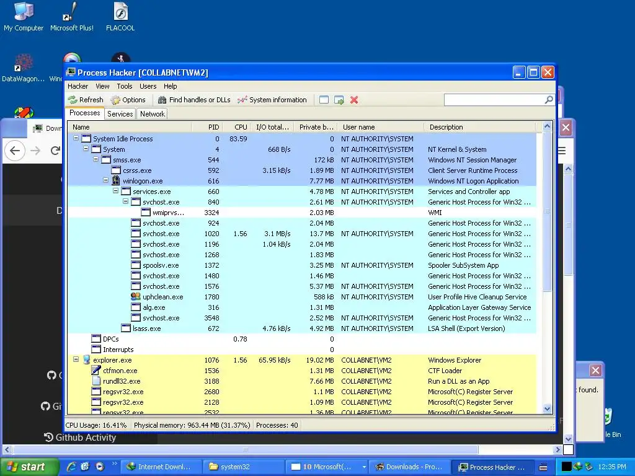Select the spoolsv.exe process row
Image resolution: width=635 pixels, height=476 pixels.
click(x=302, y=265)
